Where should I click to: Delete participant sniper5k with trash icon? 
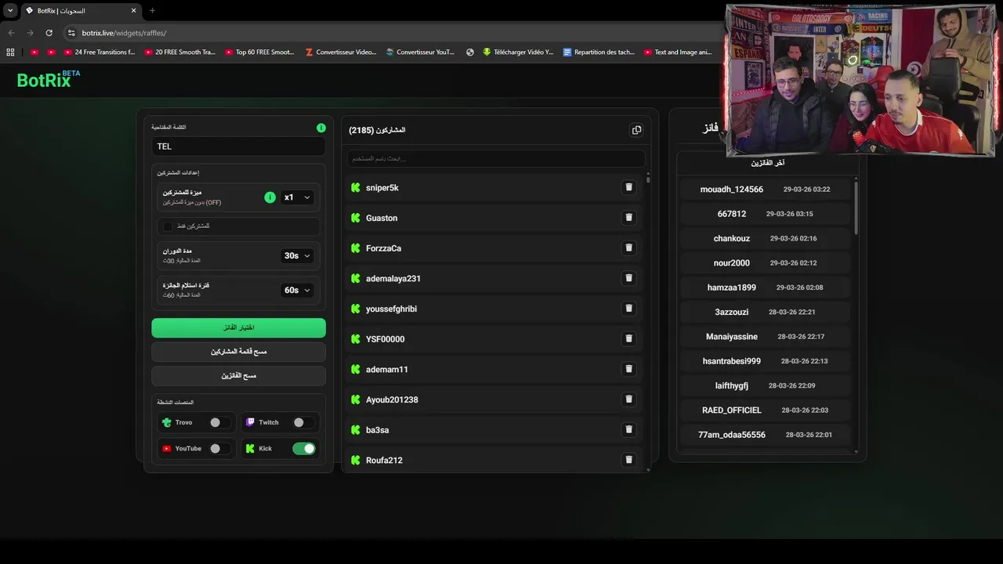(628, 187)
